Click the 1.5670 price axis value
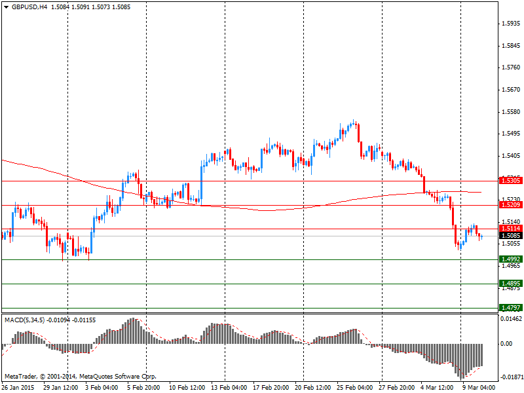 512,90
